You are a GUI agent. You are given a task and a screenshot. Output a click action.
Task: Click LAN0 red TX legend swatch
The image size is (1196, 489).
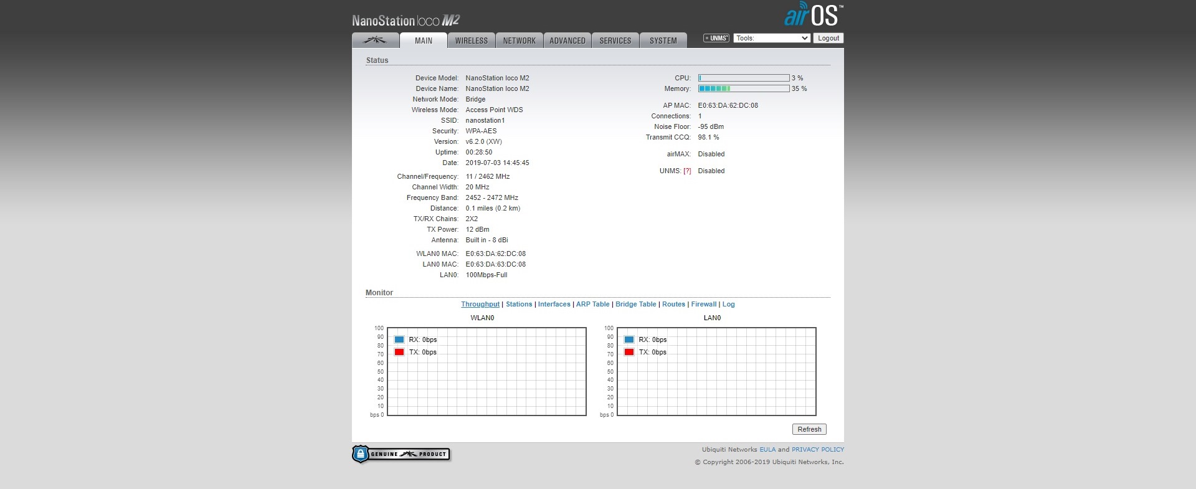(629, 352)
